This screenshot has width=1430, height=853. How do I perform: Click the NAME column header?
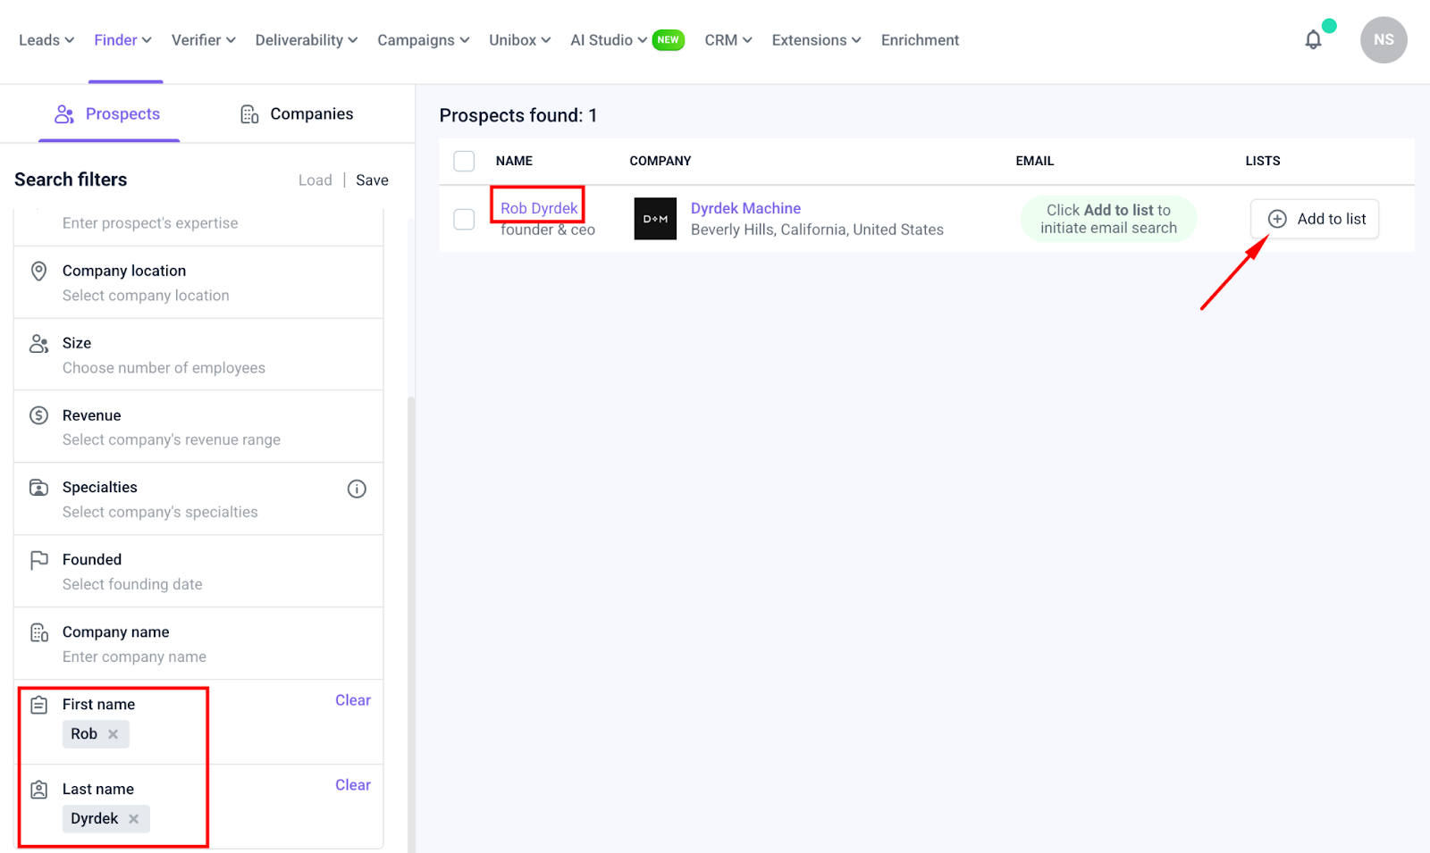tap(514, 161)
